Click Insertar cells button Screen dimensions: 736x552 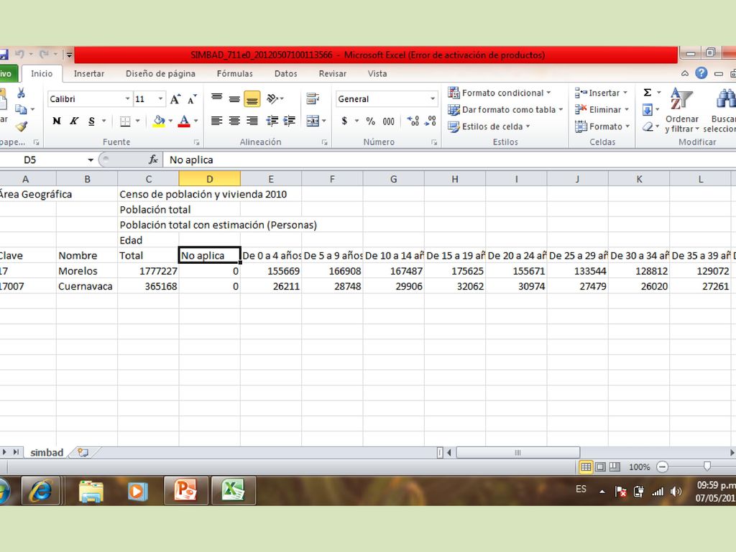602,93
